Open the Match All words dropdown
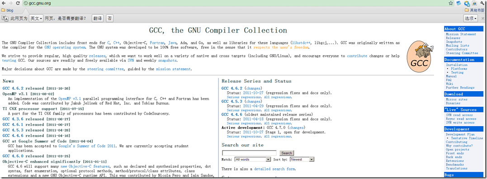 point(253,160)
